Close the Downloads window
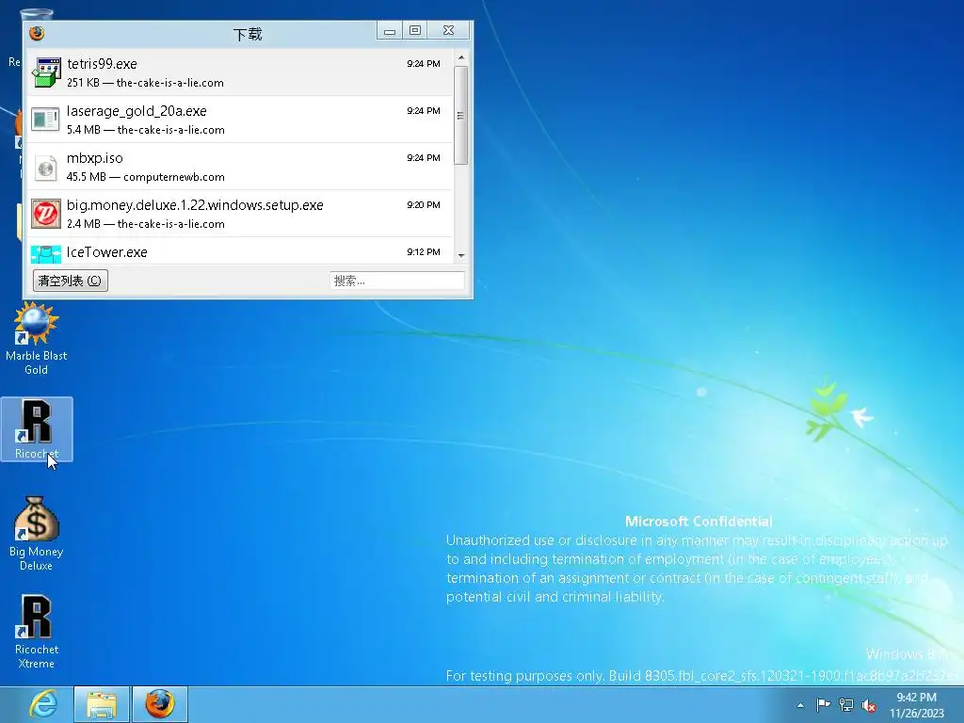964x723 pixels. (x=448, y=30)
